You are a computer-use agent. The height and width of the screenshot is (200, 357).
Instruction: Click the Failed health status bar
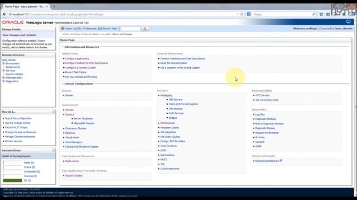[12, 163]
